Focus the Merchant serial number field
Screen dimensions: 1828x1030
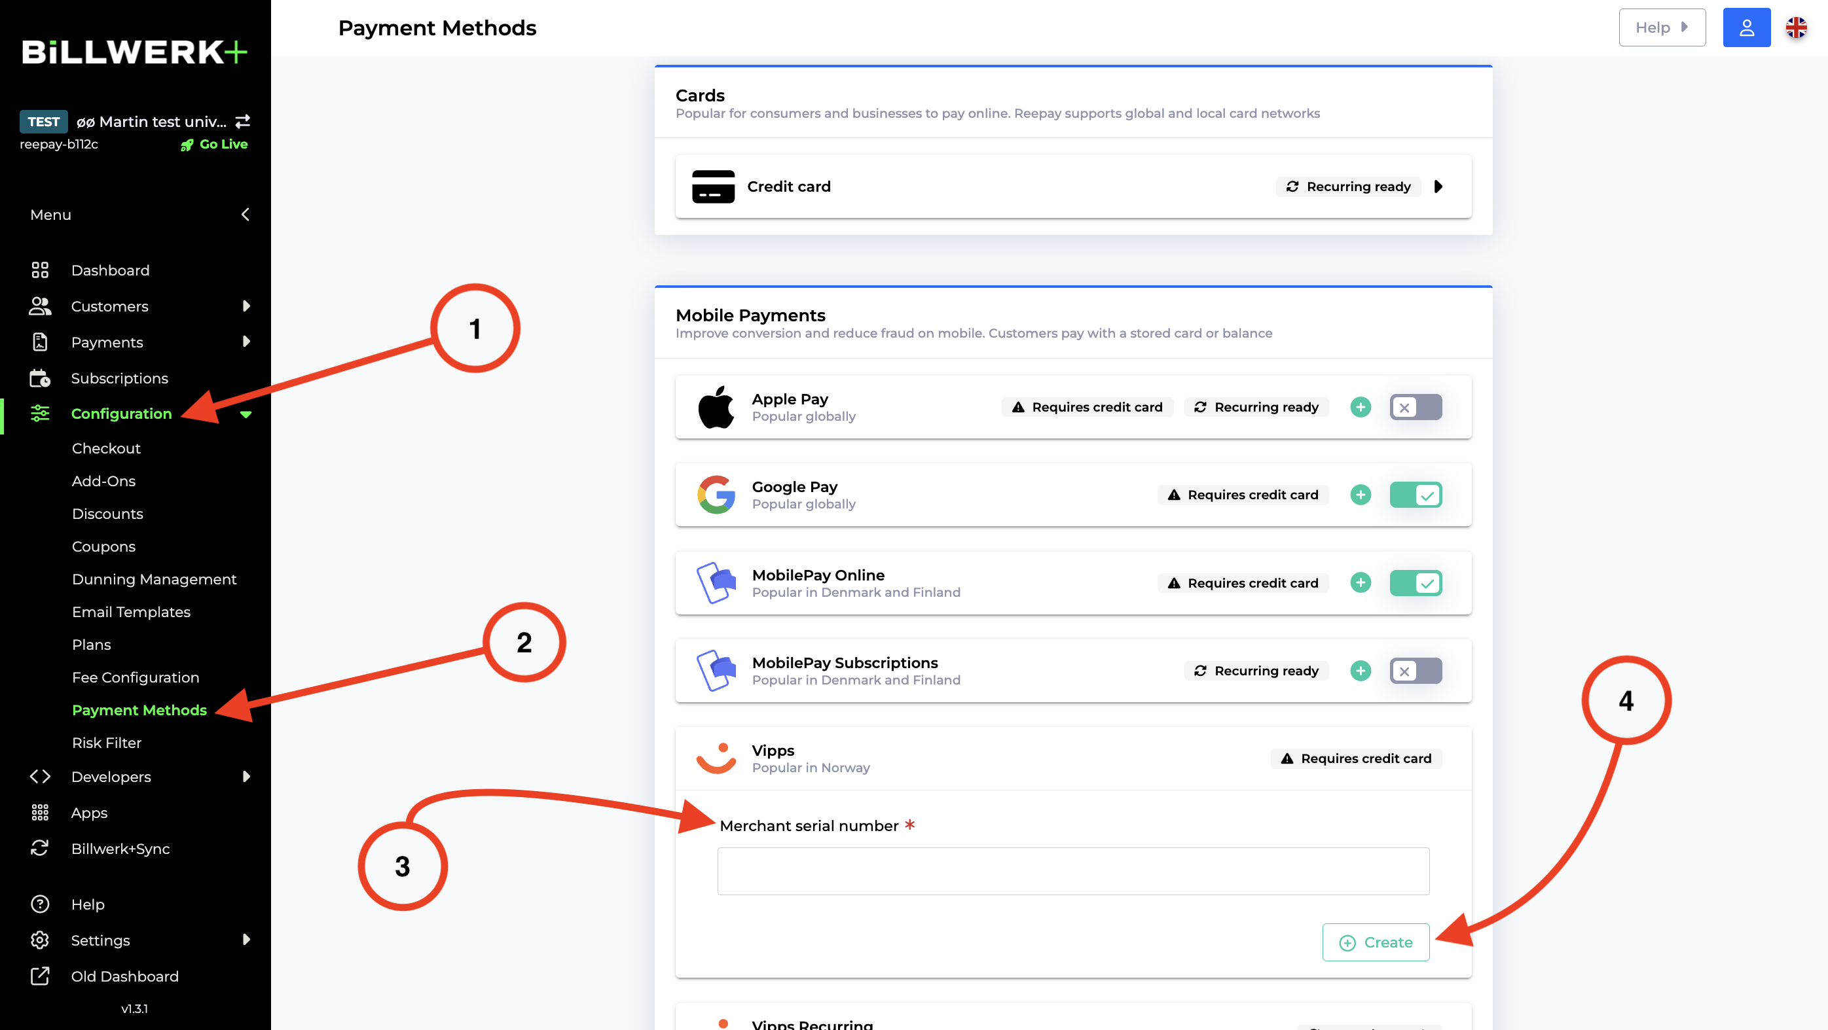point(1073,871)
